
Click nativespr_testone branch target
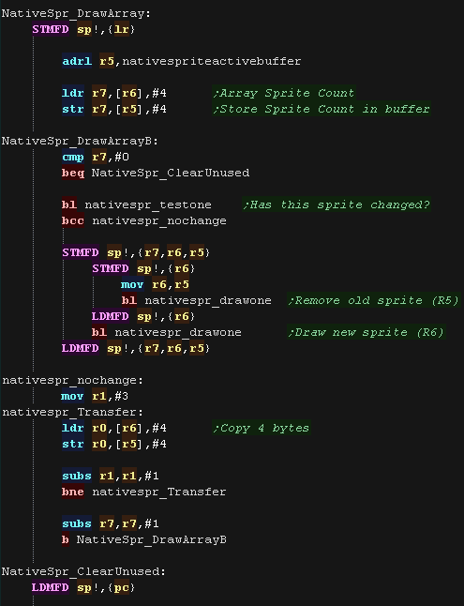(x=148, y=205)
